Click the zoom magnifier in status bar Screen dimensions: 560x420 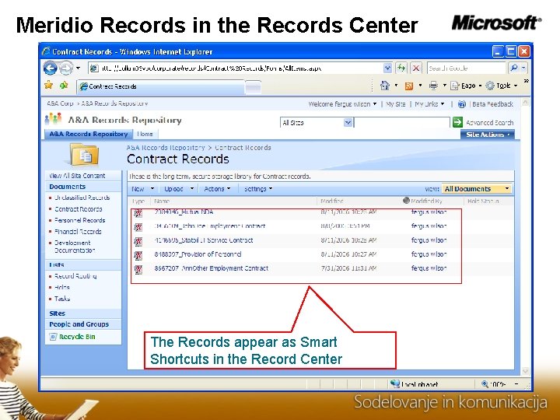[x=485, y=384]
